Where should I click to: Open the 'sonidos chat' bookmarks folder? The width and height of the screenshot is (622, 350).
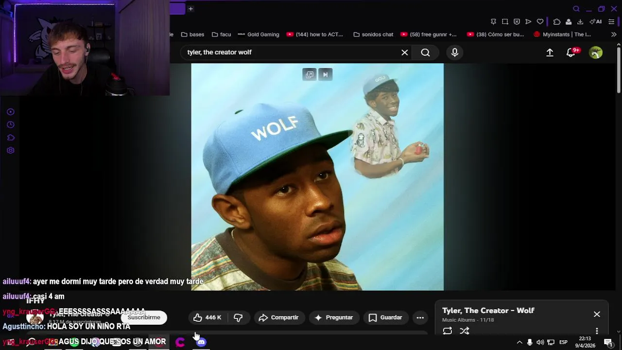(373, 35)
